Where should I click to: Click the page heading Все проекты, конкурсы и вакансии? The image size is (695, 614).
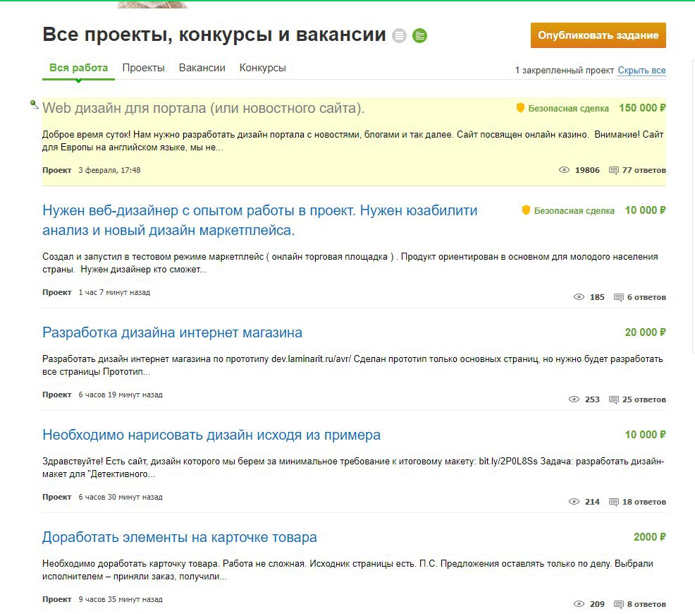[x=214, y=35]
